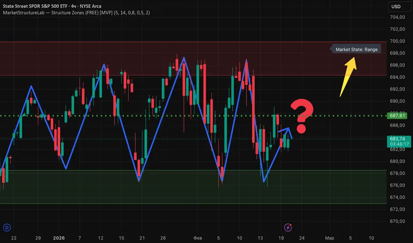Click the 24 date label on time axis

[302, 238]
